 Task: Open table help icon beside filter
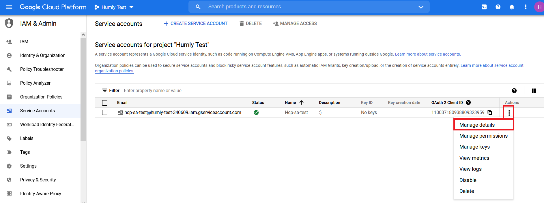514,91
